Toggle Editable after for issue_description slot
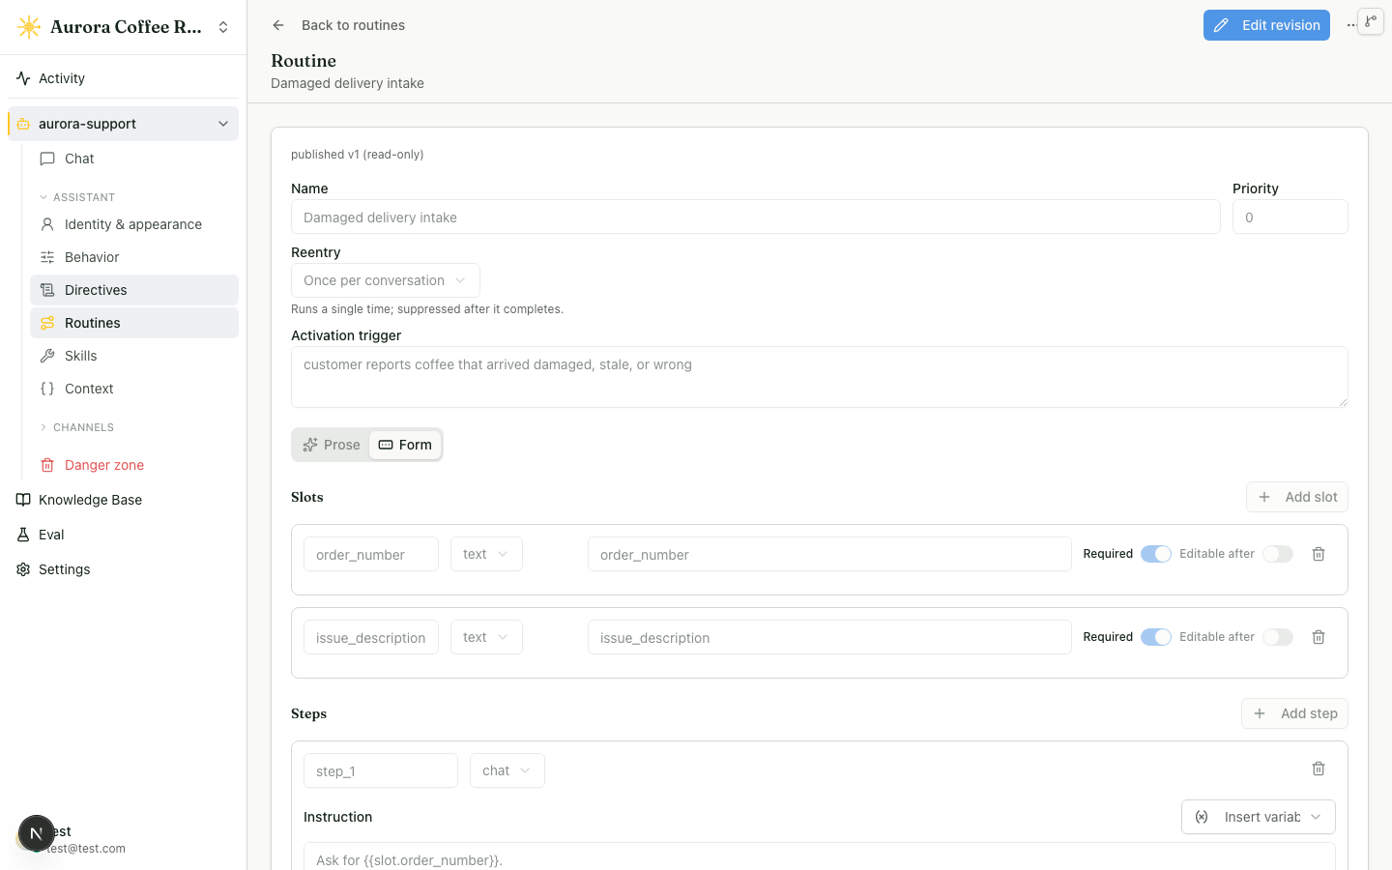Viewport: 1392px width, 870px height. point(1278,637)
